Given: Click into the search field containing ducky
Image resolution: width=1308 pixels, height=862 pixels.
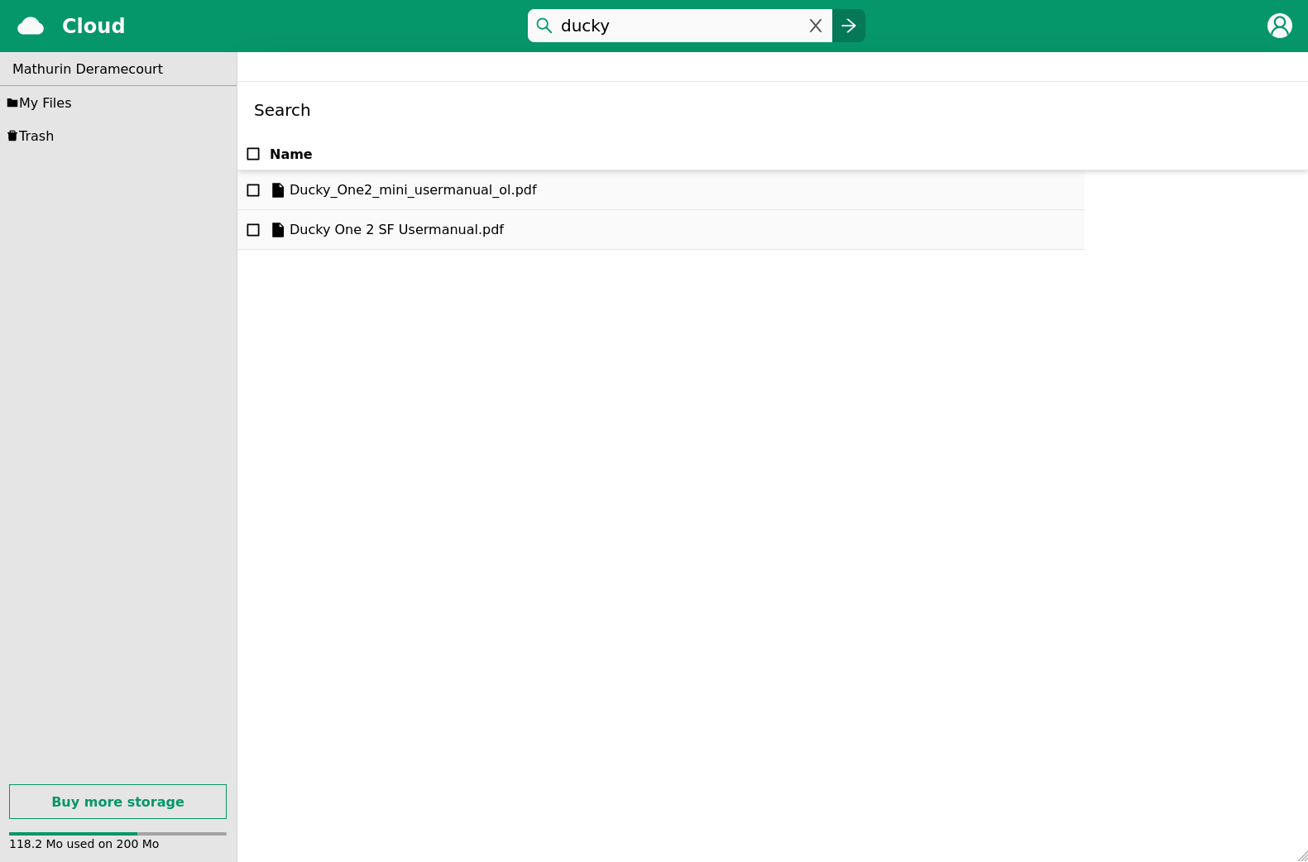Looking at the screenshot, I should point(678,26).
